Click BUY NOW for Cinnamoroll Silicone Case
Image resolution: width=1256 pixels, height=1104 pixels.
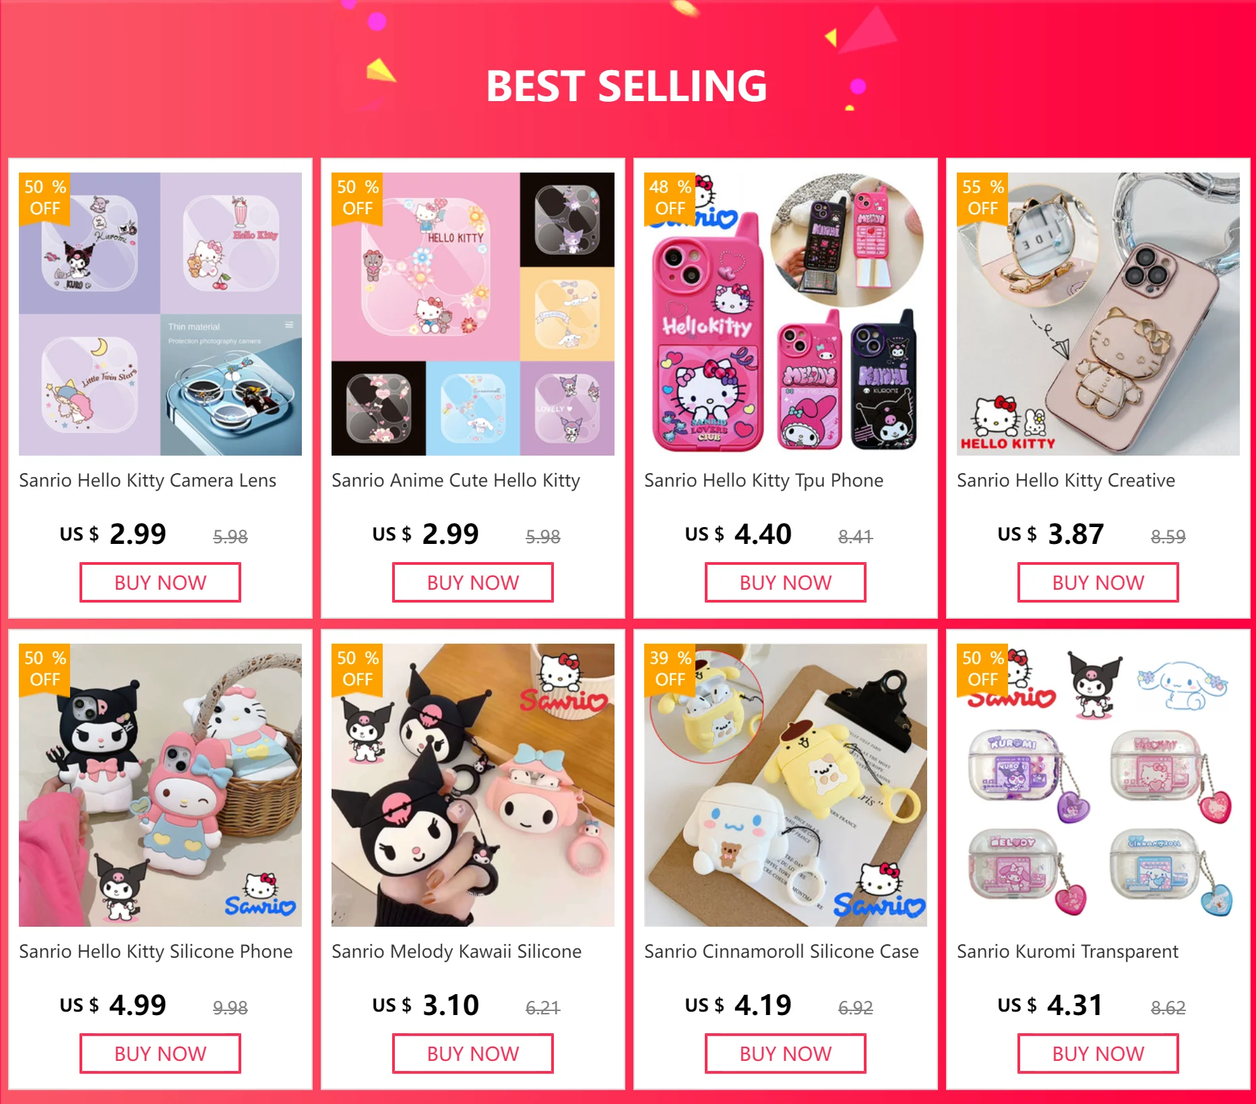tap(786, 1053)
